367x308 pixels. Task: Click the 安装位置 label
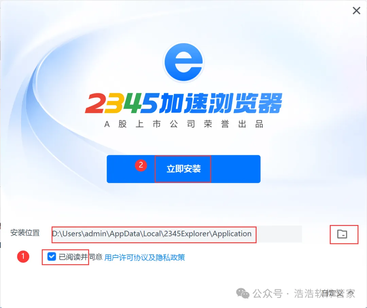pyautogui.click(x=25, y=233)
